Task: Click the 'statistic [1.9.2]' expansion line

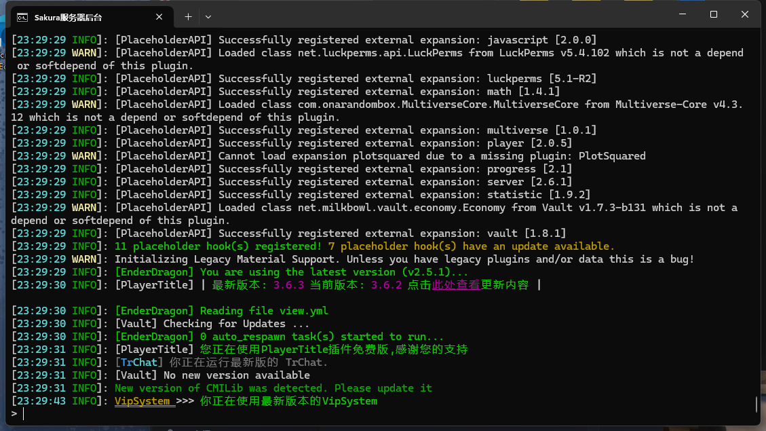Action: (301, 195)
